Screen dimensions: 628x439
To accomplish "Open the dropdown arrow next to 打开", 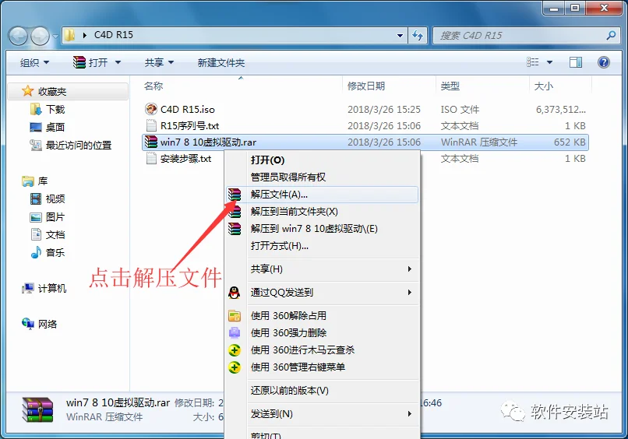I will (x=118, y=62).
